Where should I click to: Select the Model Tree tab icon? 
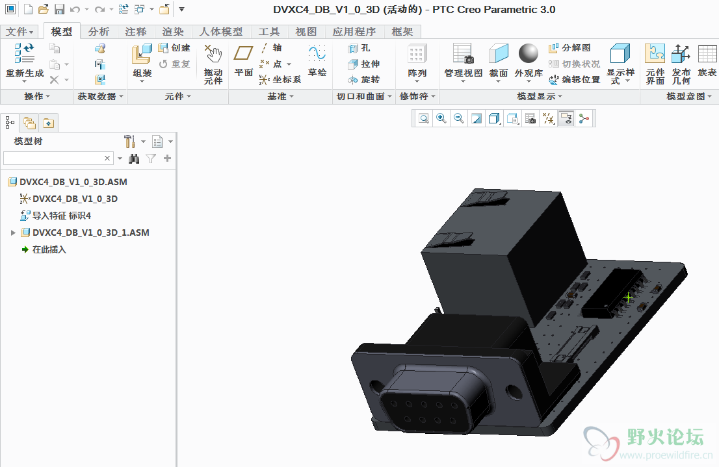pyautogui.click(x=10, y=122)
